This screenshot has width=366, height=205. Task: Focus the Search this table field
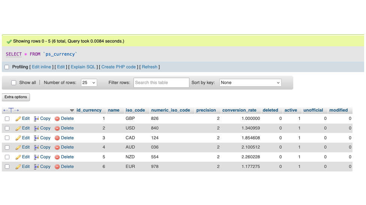(x=161, y=83)
